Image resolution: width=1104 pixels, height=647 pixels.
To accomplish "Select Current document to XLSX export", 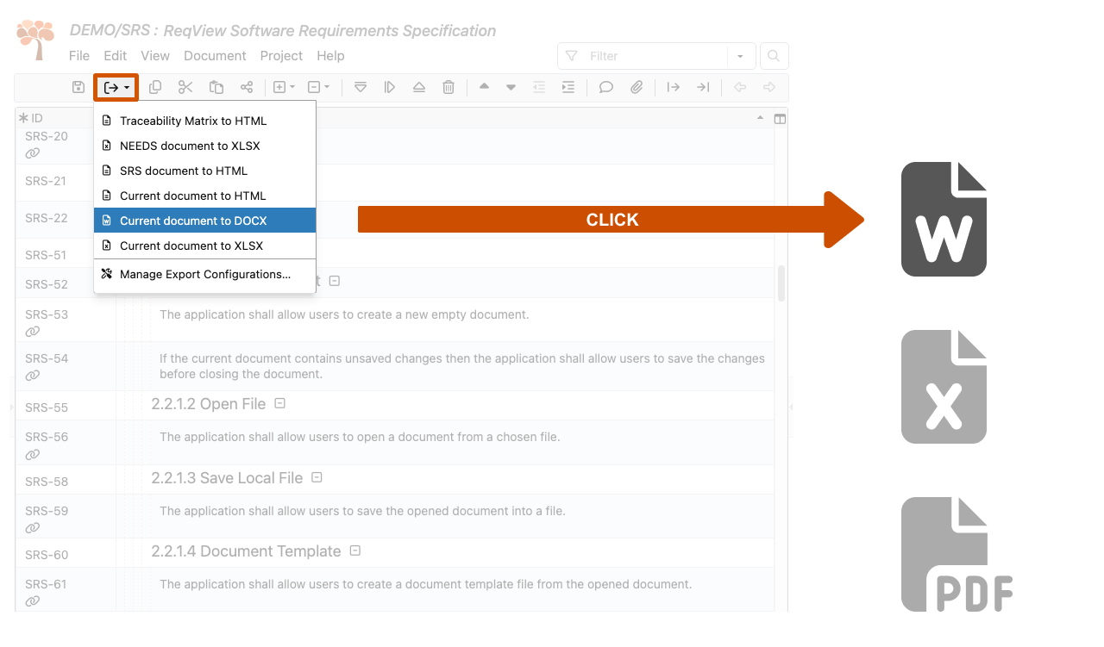I will [x=190, y=246].
